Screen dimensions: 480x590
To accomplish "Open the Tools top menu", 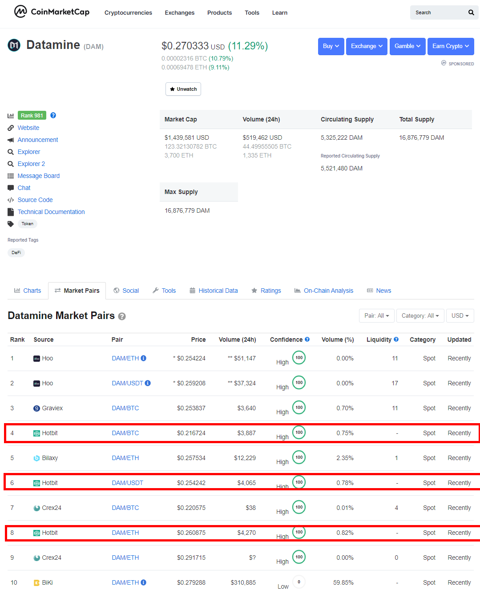I will coord(252,12).
